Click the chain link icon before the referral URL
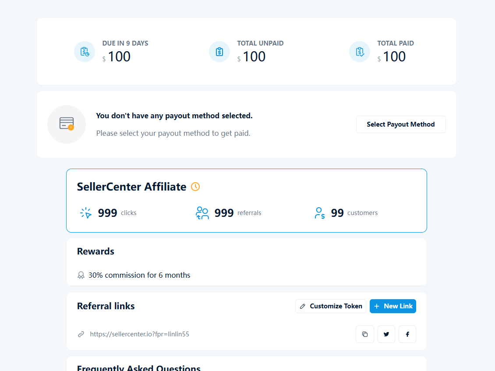495x371 pixels. point(81,334)
